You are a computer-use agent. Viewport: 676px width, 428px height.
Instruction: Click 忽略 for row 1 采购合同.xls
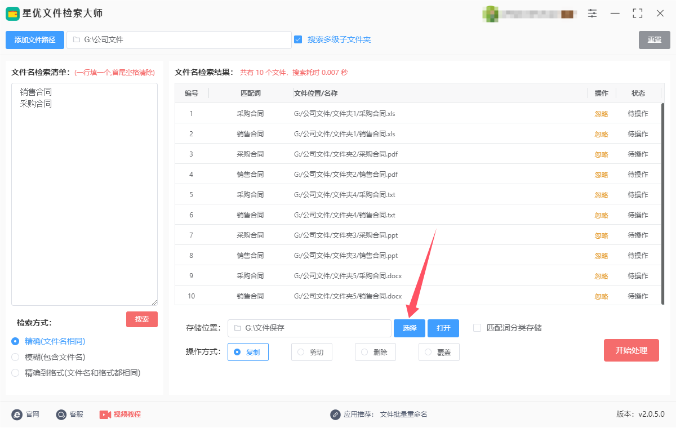click(601, 114)
